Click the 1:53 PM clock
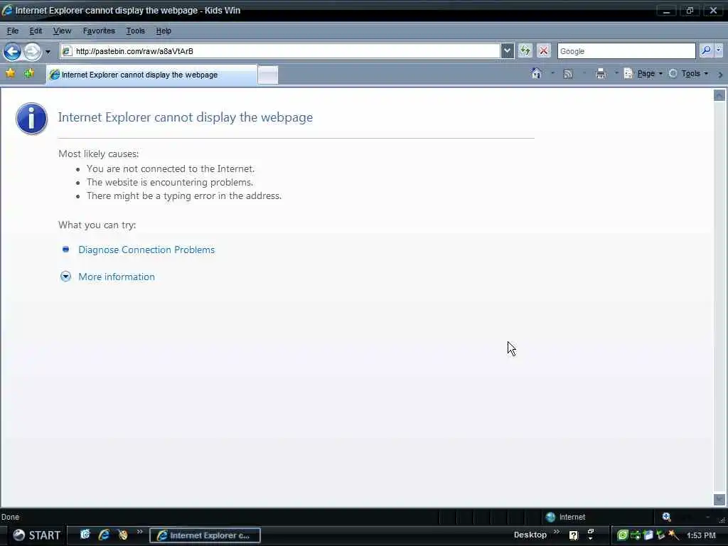 click(x=701, y=535)
